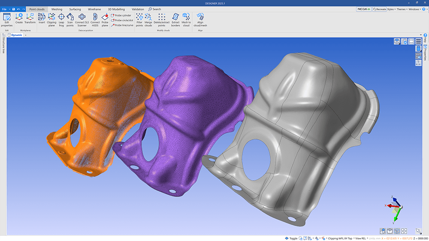
Task: Choose Probe circle/slot
Action: (122, 20)
